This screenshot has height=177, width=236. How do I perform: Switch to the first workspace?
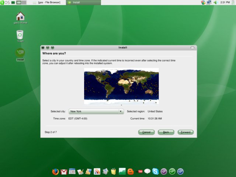tap(19, 3)
